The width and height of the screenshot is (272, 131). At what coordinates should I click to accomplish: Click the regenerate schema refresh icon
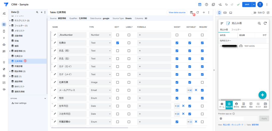(x=198, y=12)
